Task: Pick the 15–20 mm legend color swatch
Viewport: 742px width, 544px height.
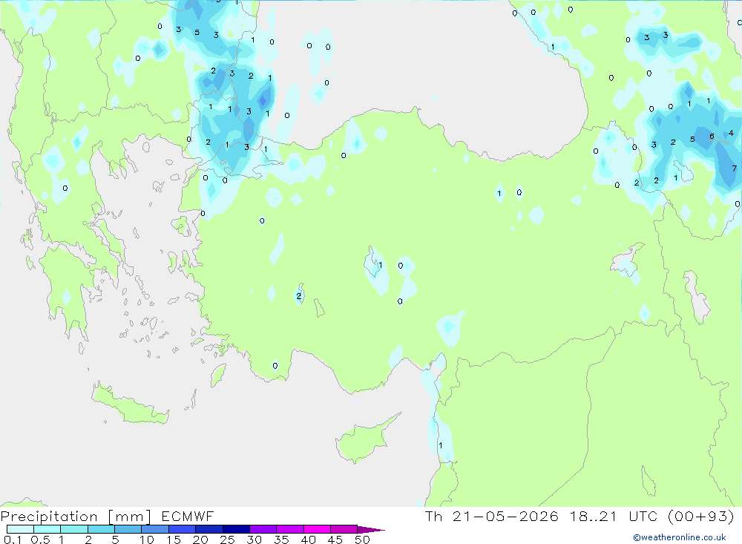Action: point(182,529)
